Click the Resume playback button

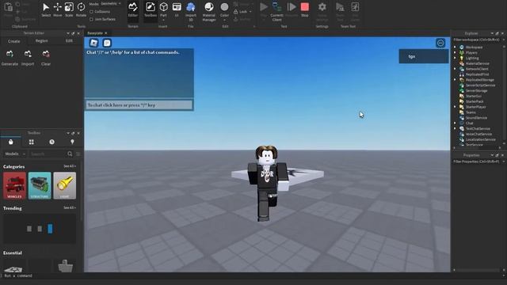point(292,9)
